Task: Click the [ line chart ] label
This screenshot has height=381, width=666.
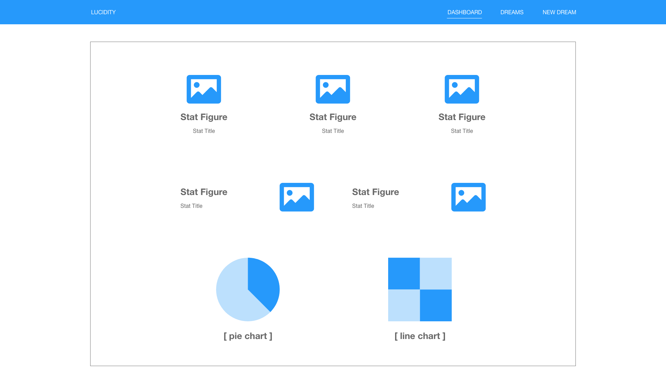Action: click(420, 336)
